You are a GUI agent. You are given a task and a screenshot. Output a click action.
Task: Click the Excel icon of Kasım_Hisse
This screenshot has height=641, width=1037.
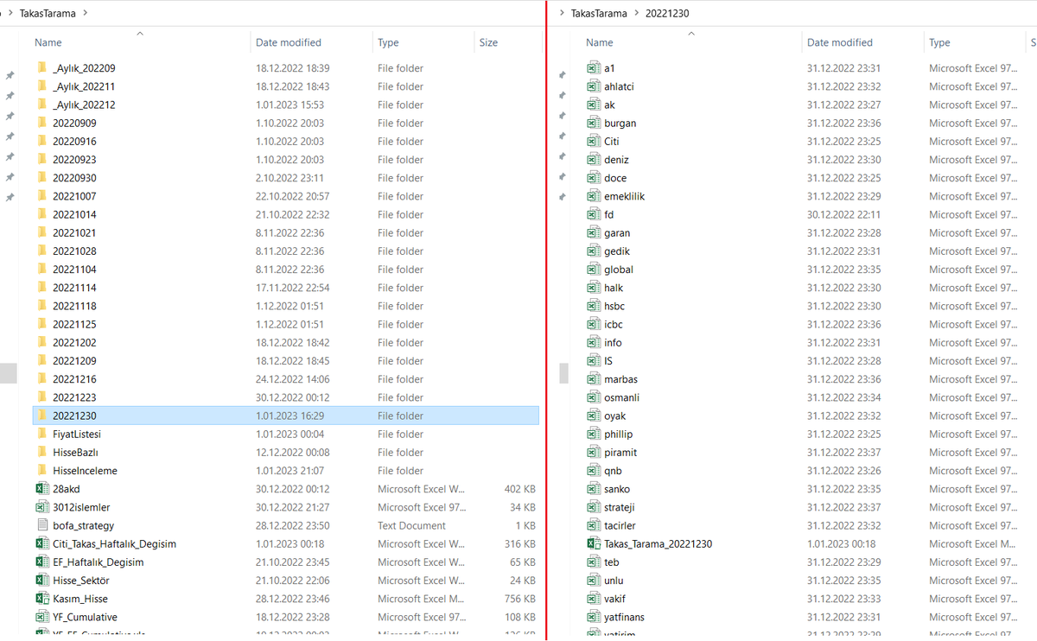pyautogui.click(x=41, y=599)
